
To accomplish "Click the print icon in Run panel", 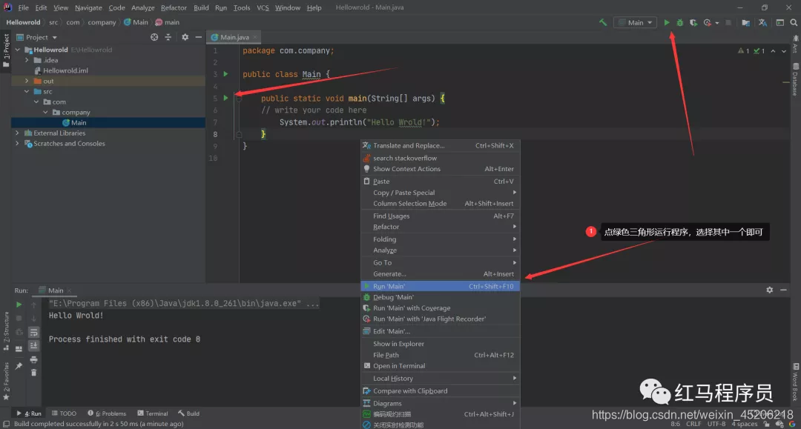I will coord(33,359).
